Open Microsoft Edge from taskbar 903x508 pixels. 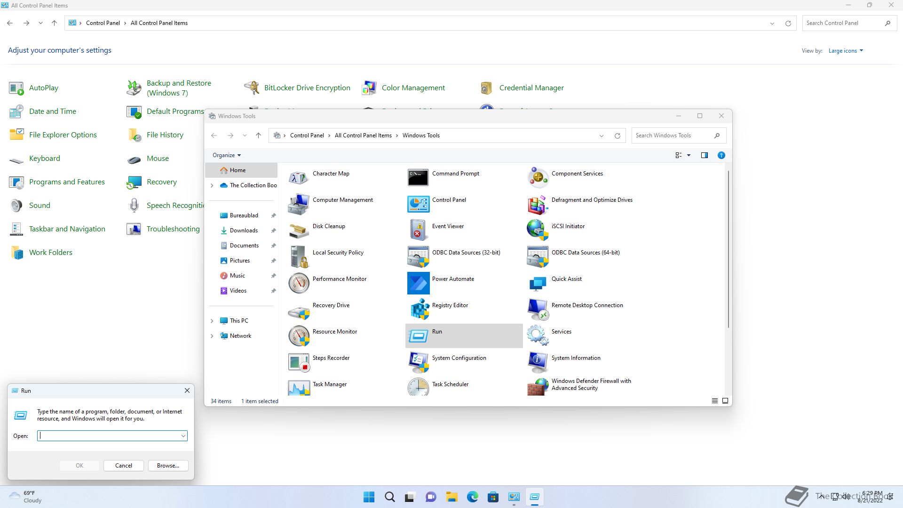473,497
